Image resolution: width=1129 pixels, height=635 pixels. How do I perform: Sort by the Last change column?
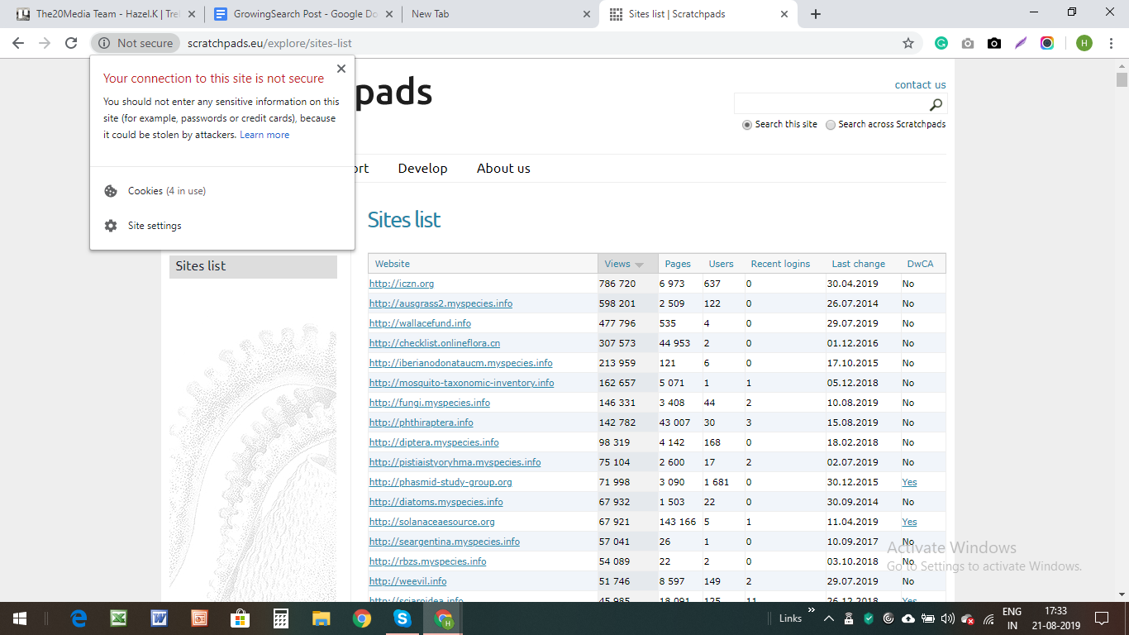[858, 264]
